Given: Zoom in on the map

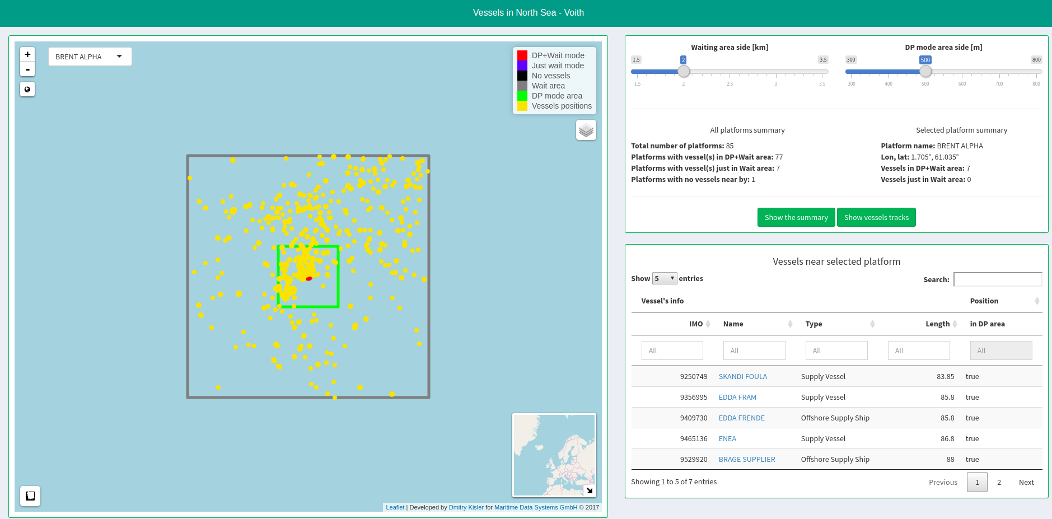Looking at the screenshot, I should (x=27, y=54).
